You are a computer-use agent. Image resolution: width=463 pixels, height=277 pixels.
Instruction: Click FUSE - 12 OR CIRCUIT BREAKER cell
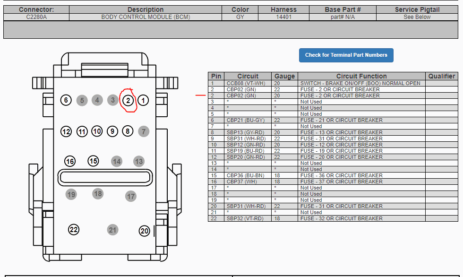(361, 145)
